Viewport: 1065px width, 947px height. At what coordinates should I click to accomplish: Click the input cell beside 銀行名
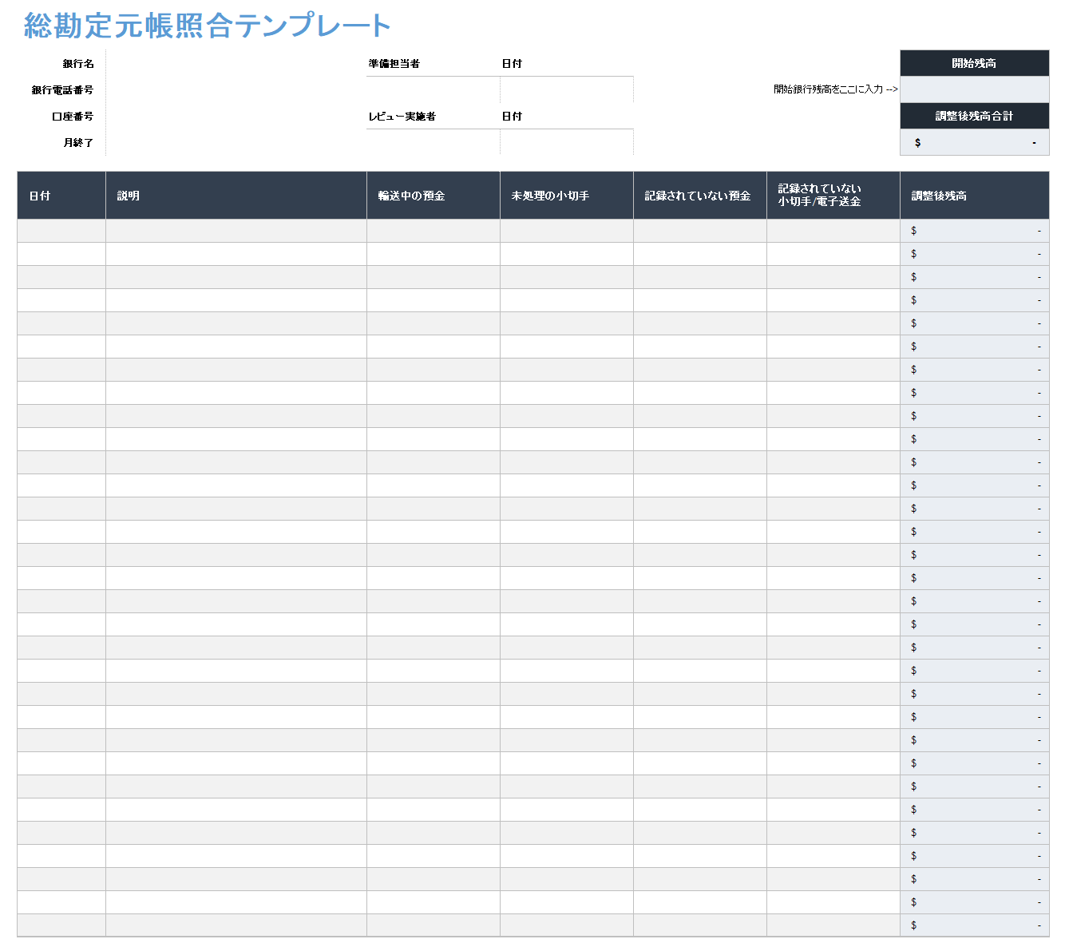(x=236, y=64)
